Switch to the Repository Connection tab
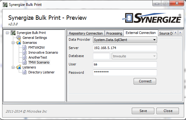 (86, 33)
